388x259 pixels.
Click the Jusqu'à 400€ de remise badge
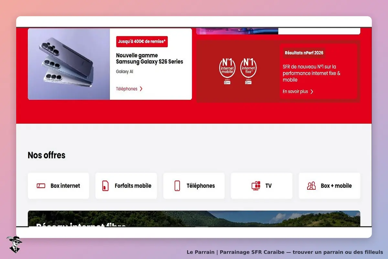(142, 41)
